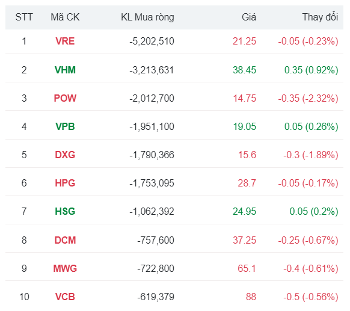The width and height of the screenshot is (350, 311).
Task: Open the VHM stock ticker link
Action: pyautogui.click(x=65, y=70)
